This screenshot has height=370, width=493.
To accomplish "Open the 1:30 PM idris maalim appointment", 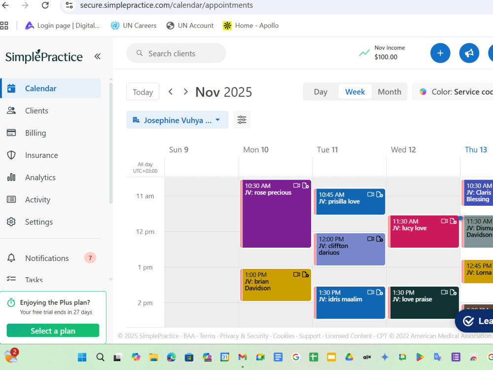I will tap(350, 303).
